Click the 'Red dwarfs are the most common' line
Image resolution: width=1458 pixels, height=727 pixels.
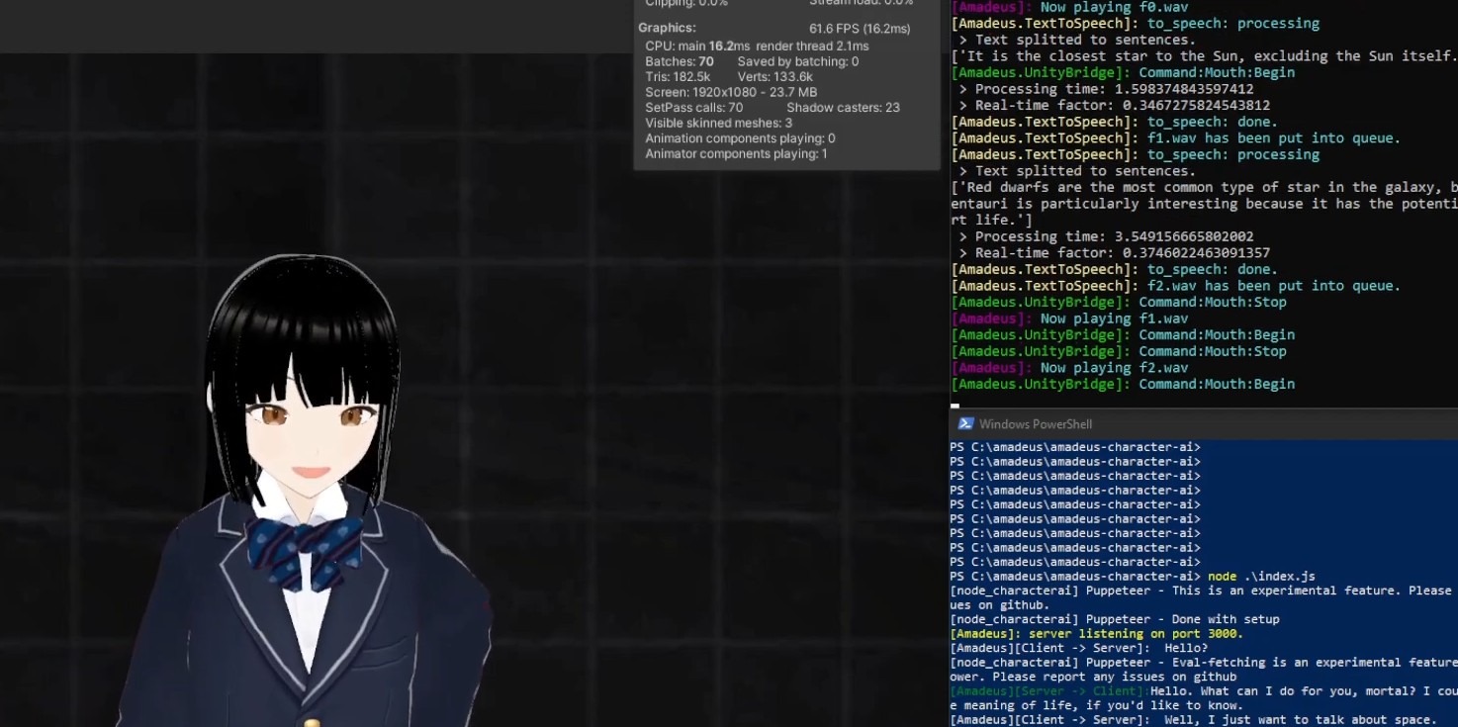(1204, 187)
